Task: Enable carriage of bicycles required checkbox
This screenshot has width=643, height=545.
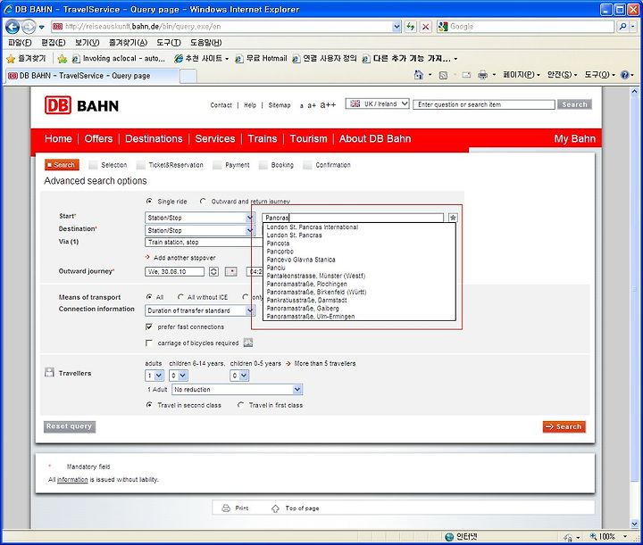Action: point(149,343)
